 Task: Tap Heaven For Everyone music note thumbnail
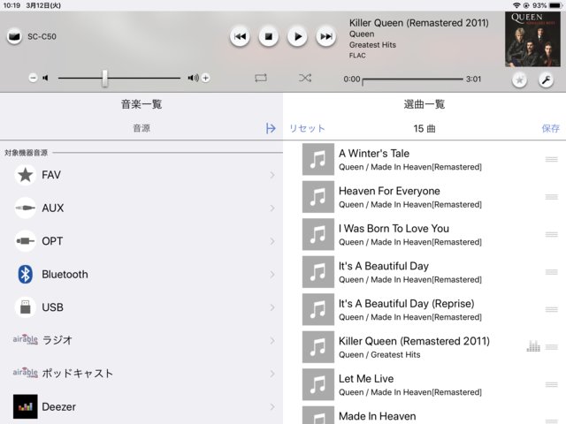318,197
